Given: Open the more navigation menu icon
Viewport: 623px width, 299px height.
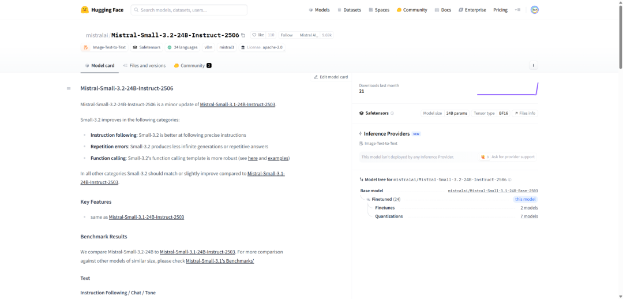Looking at the screenshot, I should 517,10.
